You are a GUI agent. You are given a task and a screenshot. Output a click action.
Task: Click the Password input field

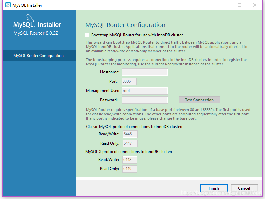tap(144, 100)
